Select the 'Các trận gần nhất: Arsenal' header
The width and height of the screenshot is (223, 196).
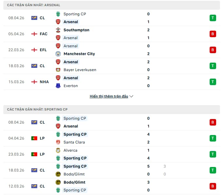click(x=34, y=5)
